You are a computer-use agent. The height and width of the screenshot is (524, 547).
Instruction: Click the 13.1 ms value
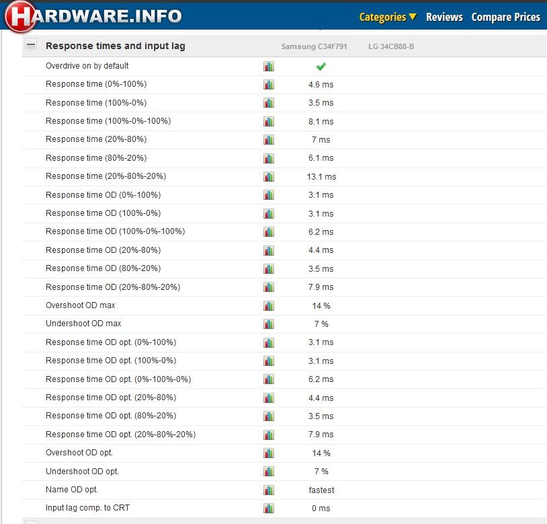(321, 177)
